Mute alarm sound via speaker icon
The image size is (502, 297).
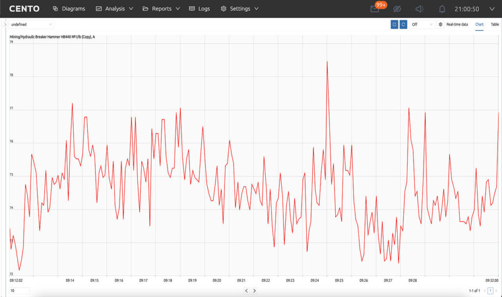[x=419, y=9]
